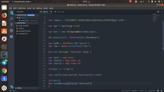
Task: Open the document viewer dock icon
Action: pos(4,23)
